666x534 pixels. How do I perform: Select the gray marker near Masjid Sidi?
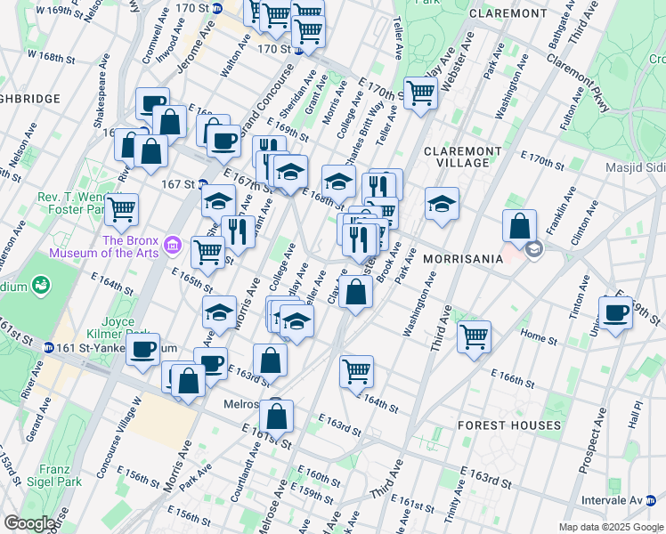(x=533, y=249)
